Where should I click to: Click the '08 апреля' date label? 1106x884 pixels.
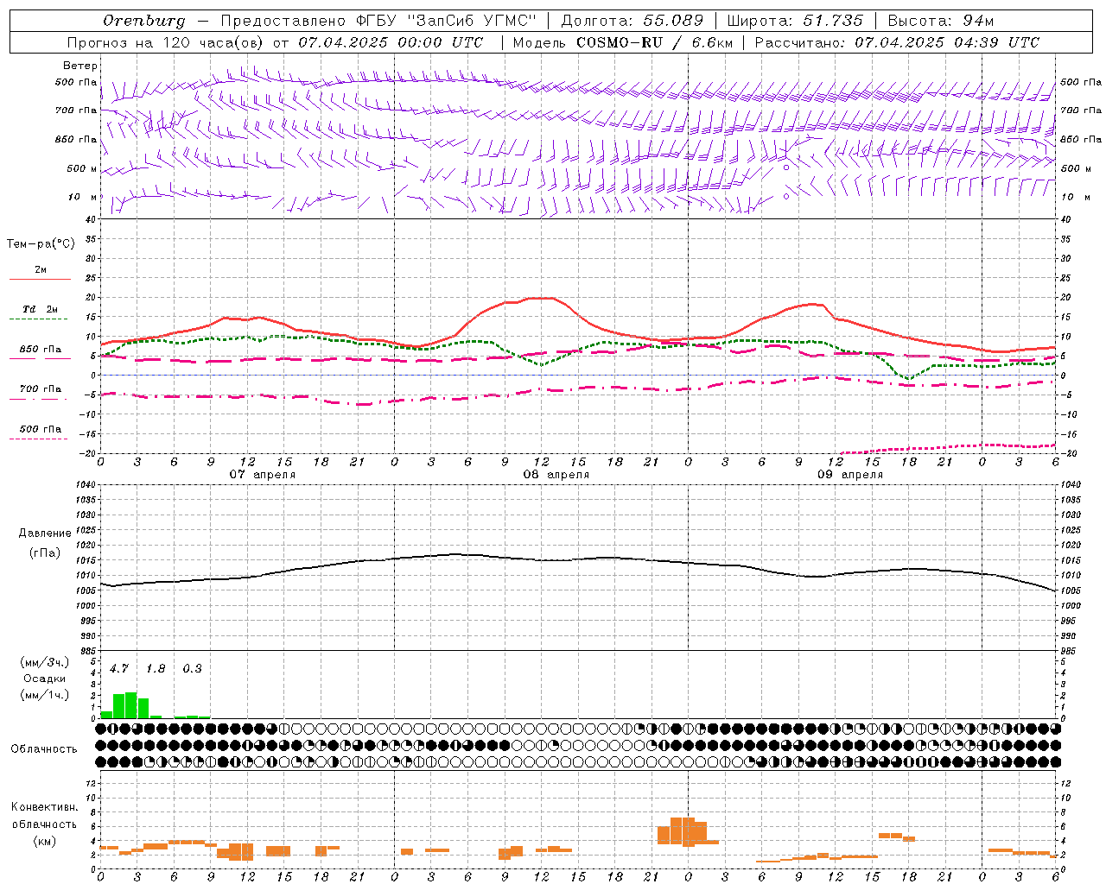(x=556, y=475)
